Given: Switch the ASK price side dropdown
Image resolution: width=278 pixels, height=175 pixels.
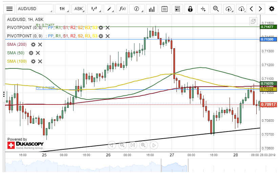Looking at the screenshot, I should tap(79, 9).
